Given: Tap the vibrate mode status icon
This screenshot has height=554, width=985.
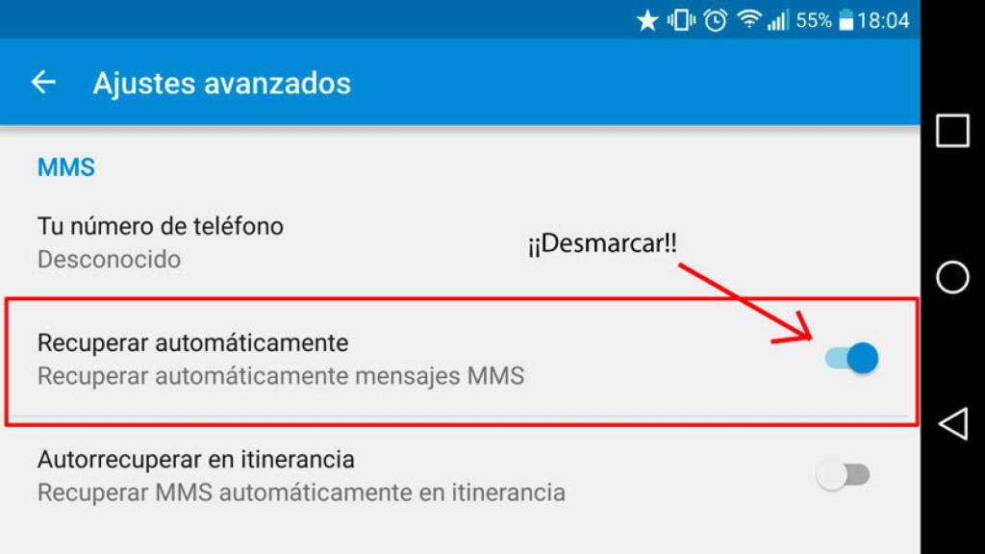Looking at the screenshot, I should [x=681, y=21].
